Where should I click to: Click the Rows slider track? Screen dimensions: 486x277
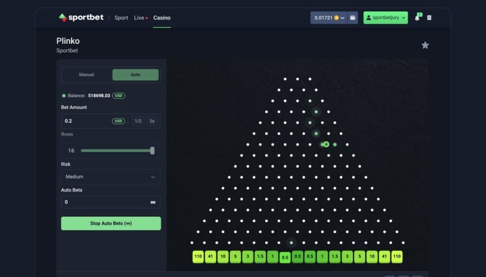116,150
